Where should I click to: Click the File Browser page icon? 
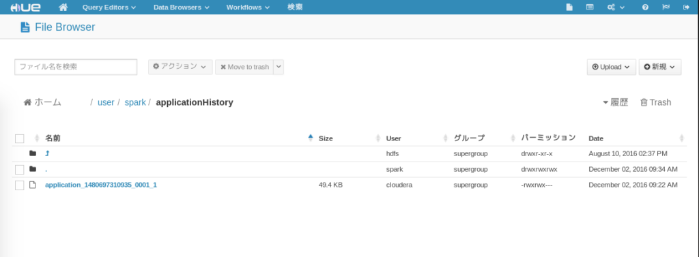pos(25,27)
